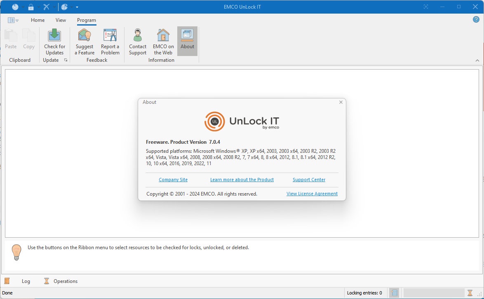Click the UnLock IT logo in About dialog
The width and height of the screenshot is (484, 299).
point(242,121)
